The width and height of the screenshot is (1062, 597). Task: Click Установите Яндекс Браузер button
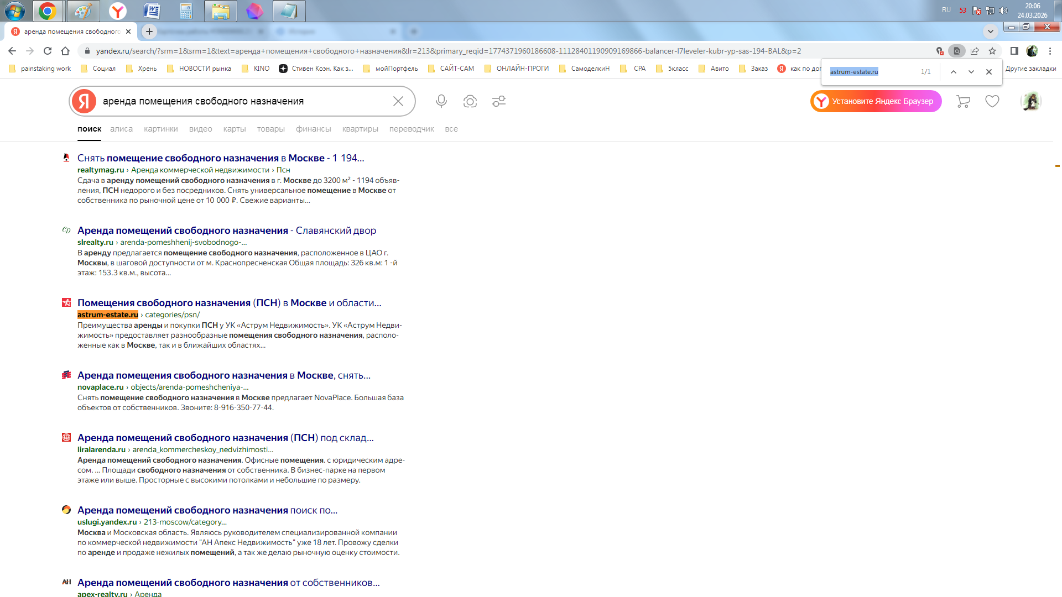pyautogui.click(x=876, y=101)
